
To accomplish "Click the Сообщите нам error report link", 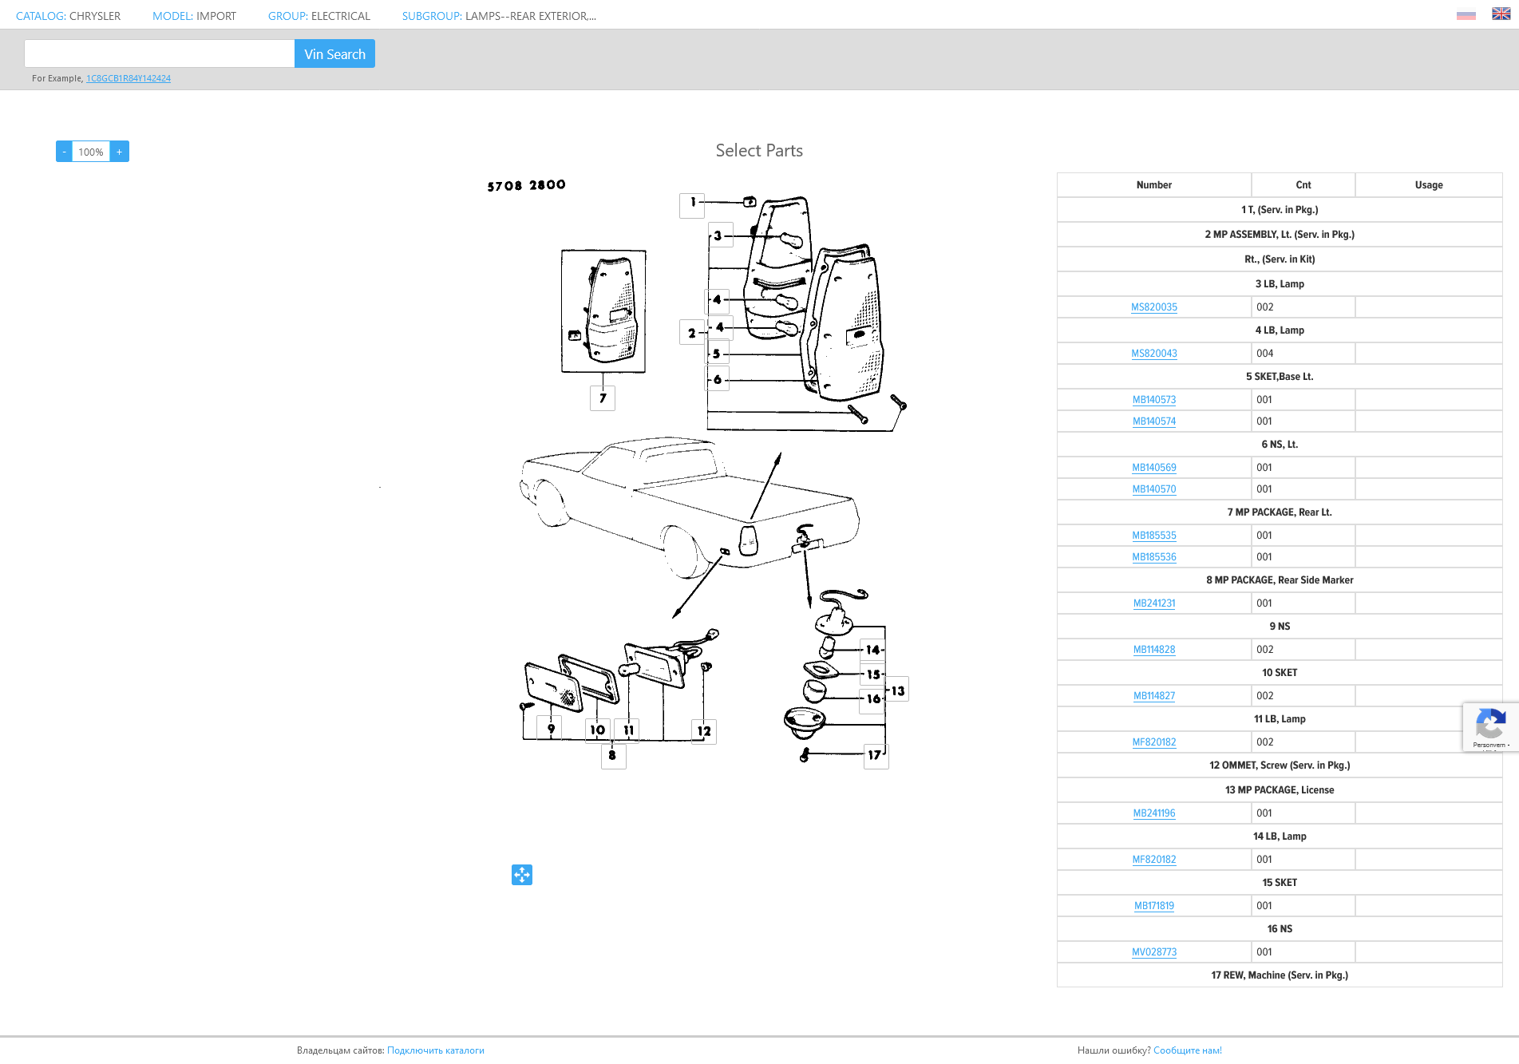I will coord(1187,1050).
